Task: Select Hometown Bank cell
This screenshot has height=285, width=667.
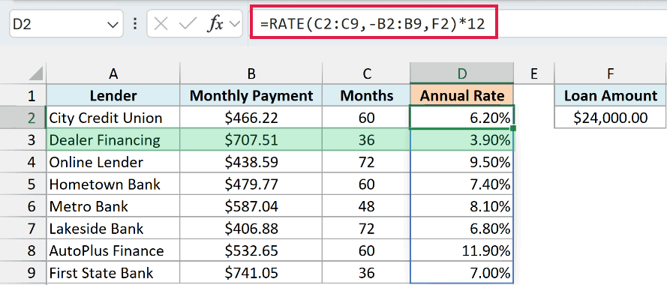Action: click(x=113, y=184)
